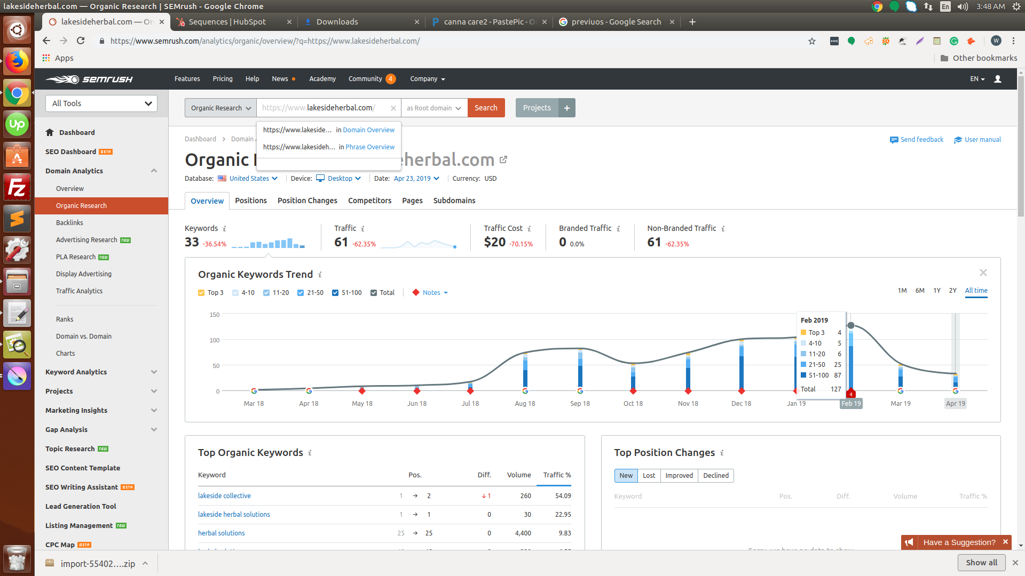The height and width of the screenshot is (576, 1025).
Task: Open 'as Root domain' dropdown
Action: (434, 108)
